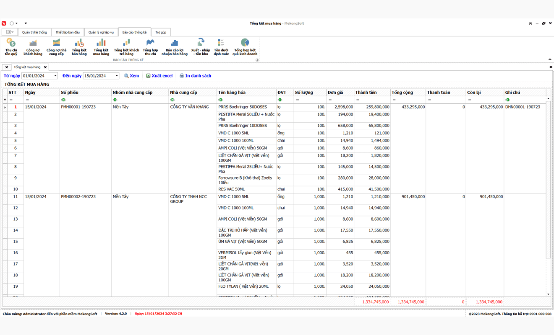The width and height of the screenshot is (554, 335).
Task: Open the Tổng hợp thu chi report
Action: pyautogui.click(x=150, y=47)
